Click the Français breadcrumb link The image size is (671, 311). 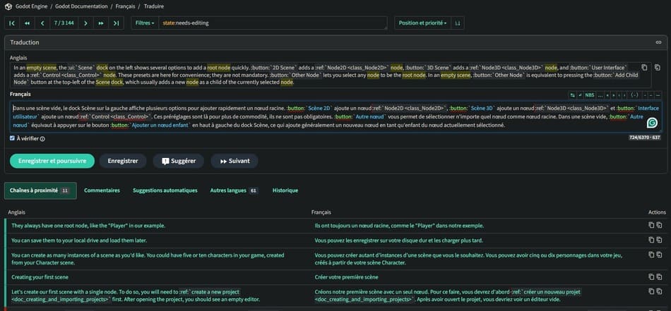(126, 6)
